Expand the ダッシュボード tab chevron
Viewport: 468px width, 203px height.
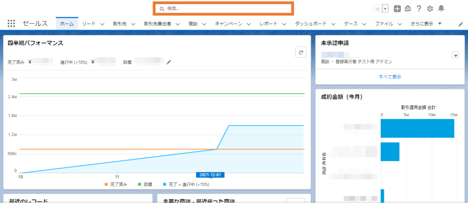click(x=333, y=24)
